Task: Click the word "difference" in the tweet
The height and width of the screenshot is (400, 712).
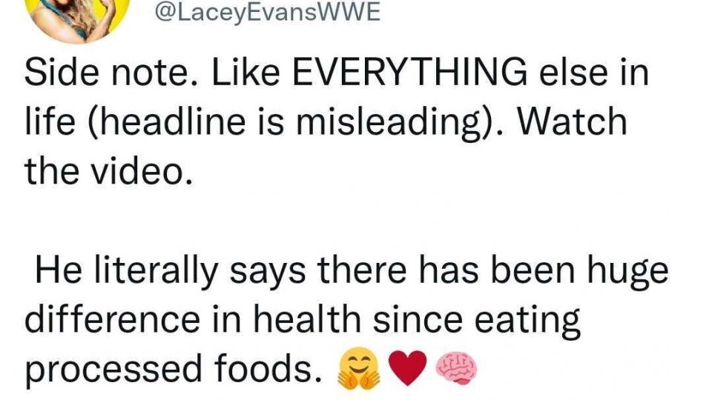Action: pos(112,319)
